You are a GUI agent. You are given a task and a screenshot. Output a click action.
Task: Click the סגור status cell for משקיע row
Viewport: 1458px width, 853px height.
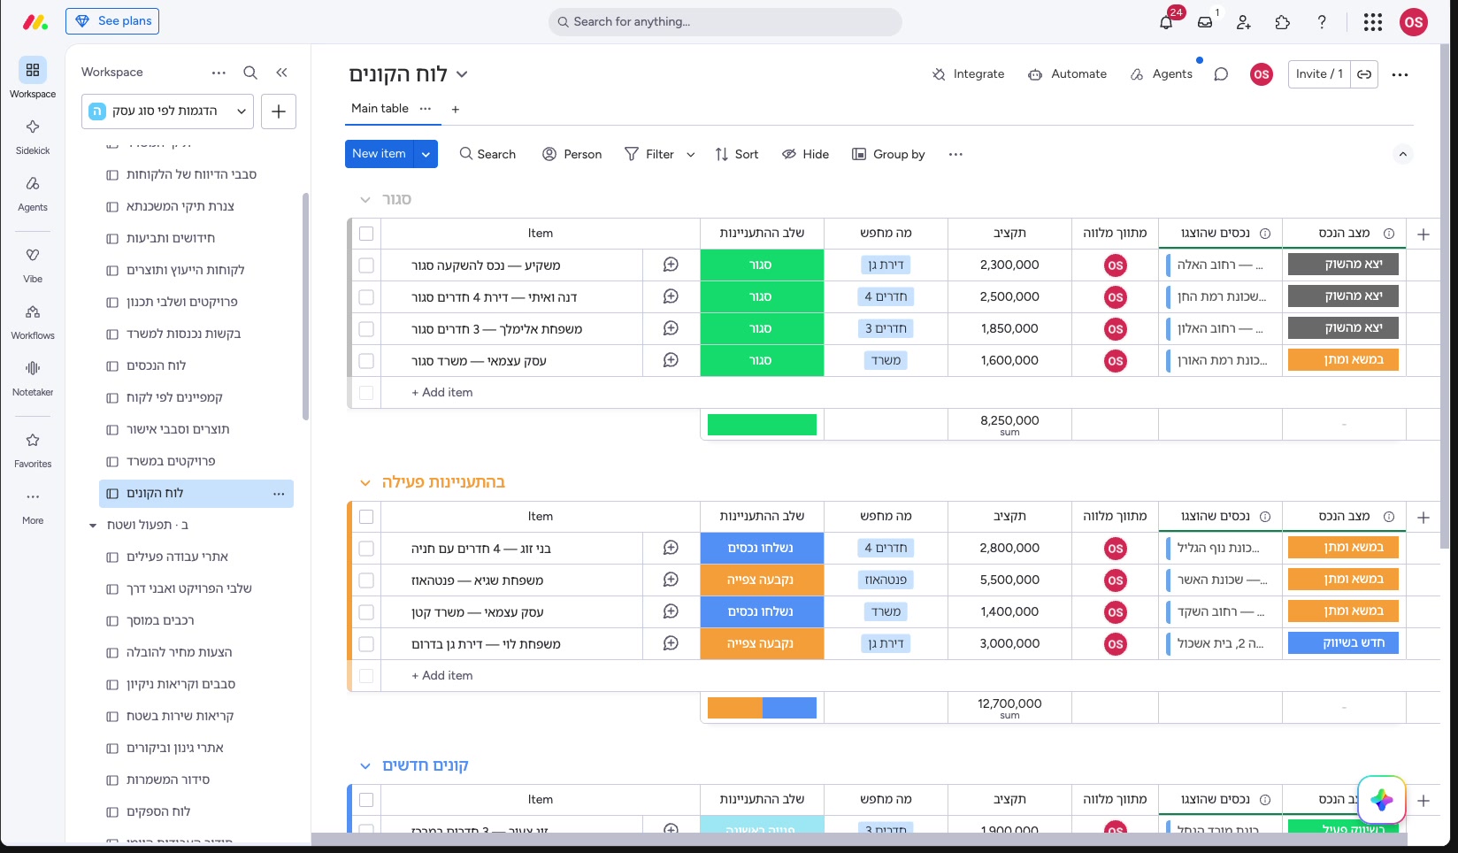[x=762, y=265]
